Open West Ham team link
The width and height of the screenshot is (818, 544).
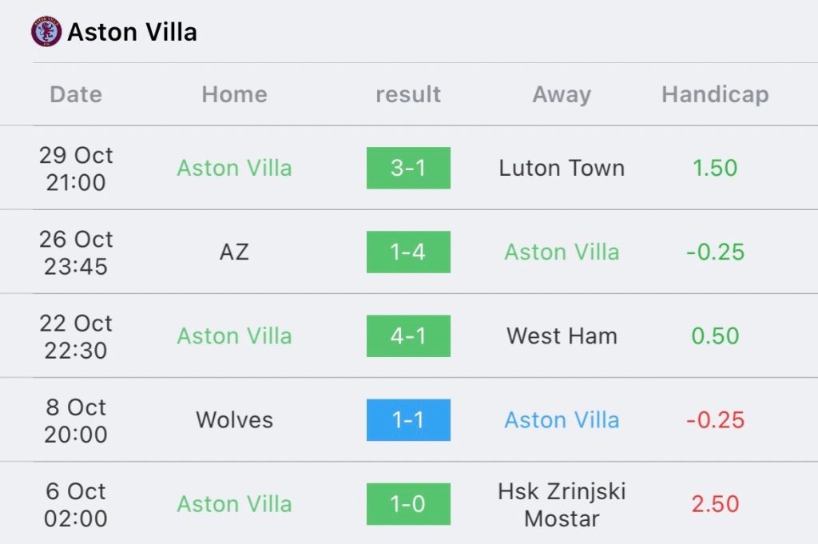pyautogui.click(x=562, y=336)
